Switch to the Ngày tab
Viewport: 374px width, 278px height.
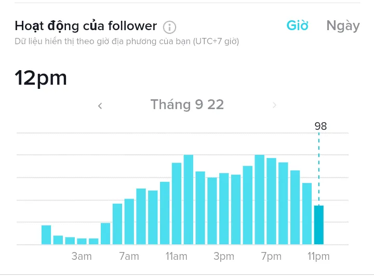pos(343,26)
